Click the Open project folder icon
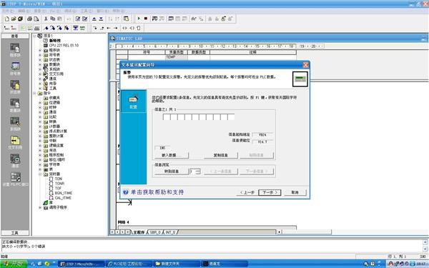The height and width of the screenshot is (268, 429). pos(14,19)
